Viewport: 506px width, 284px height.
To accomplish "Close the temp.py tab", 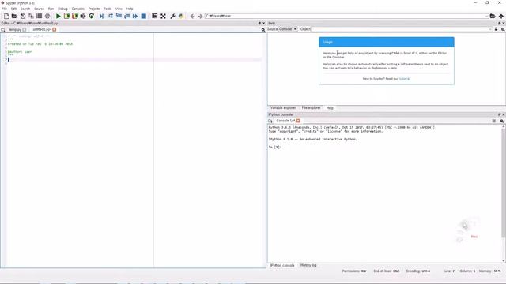I will point(25,30).
